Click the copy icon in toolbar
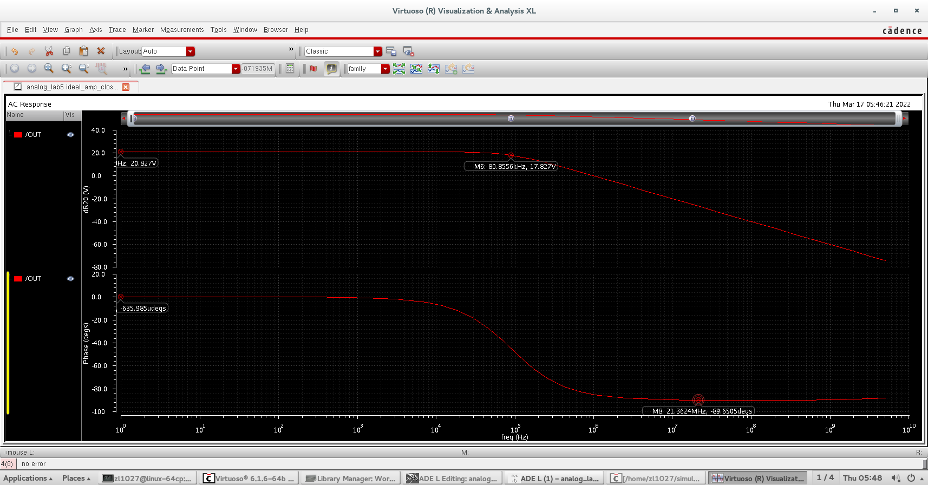The width and height of the screenshot is (928, 485). (66, 51)
